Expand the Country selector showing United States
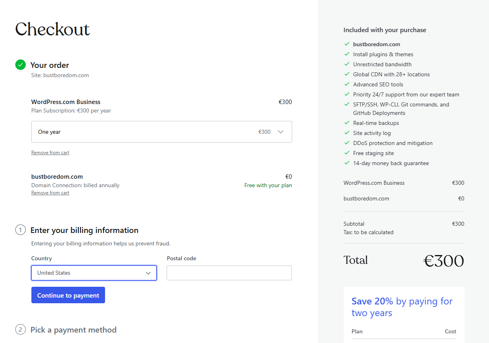 click(x=94, y=273)
